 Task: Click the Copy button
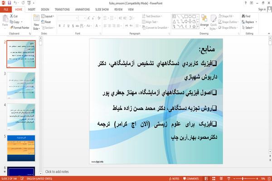click(15, 22)
